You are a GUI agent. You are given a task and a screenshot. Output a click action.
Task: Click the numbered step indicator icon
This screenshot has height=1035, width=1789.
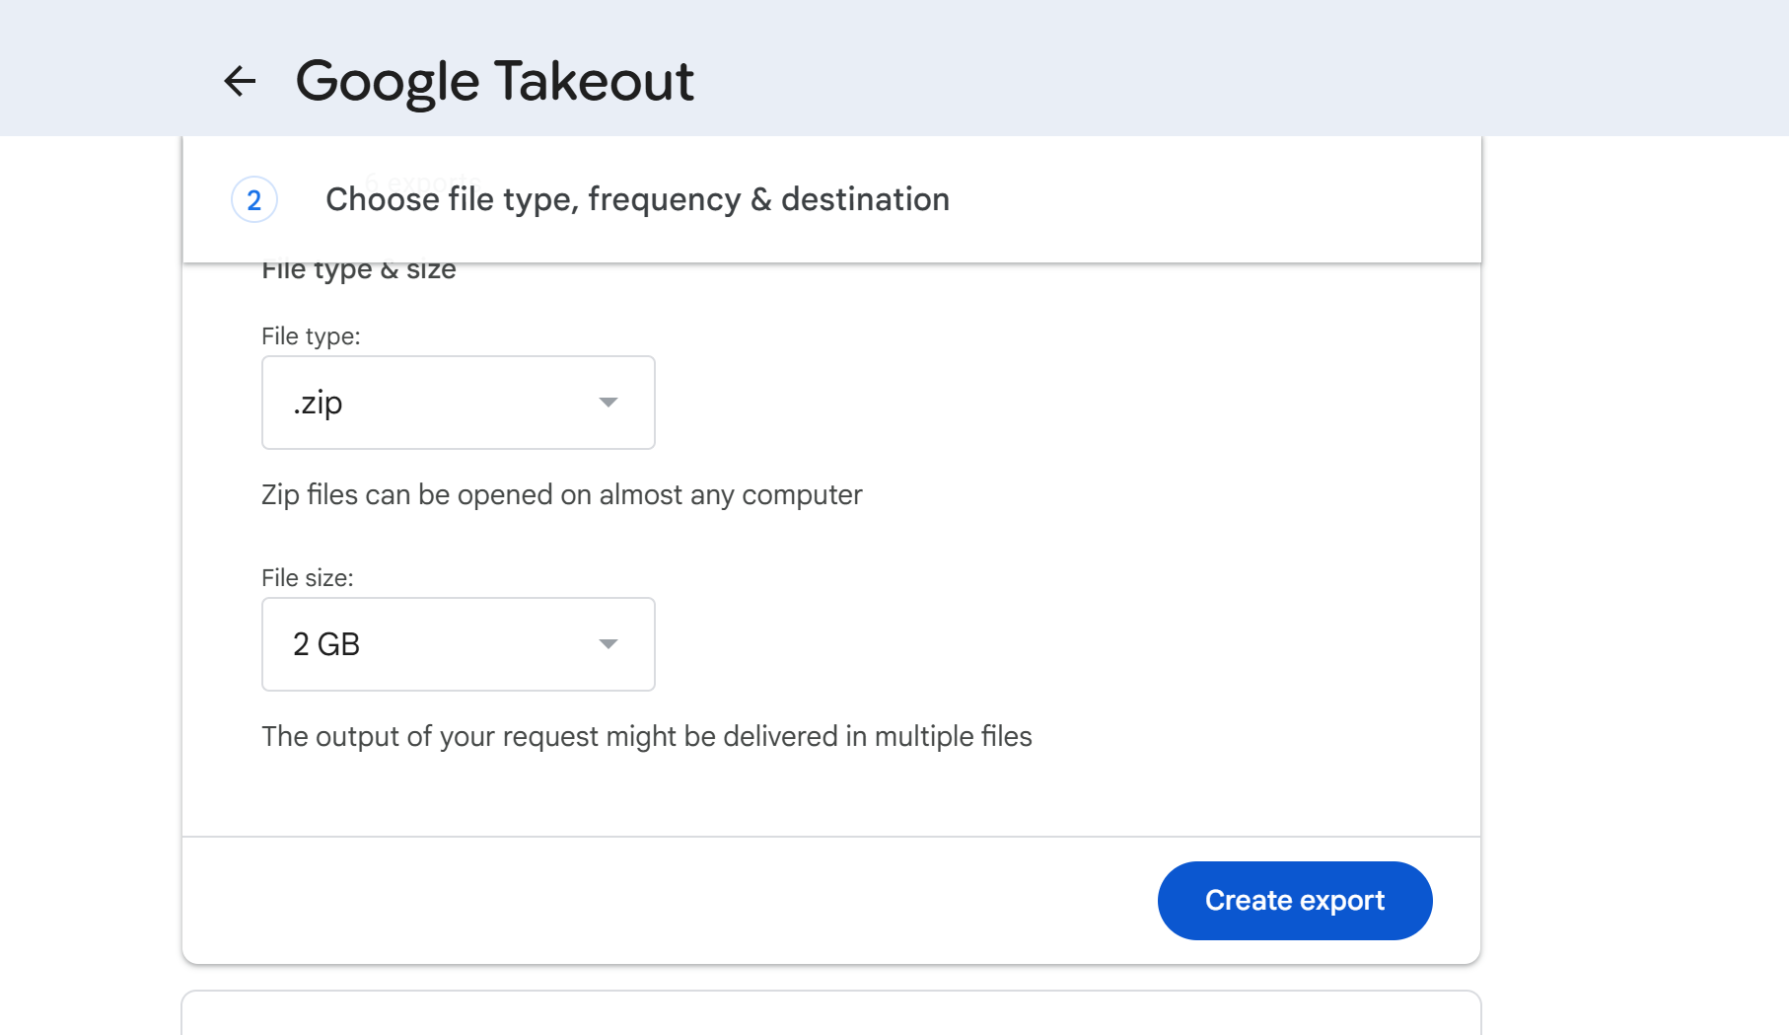253,199
